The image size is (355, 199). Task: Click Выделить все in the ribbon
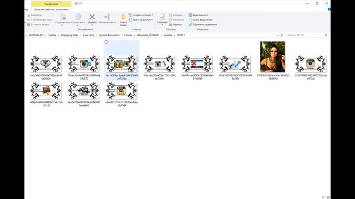198,15
